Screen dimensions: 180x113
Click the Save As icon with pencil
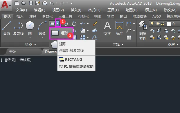[37, 3]
